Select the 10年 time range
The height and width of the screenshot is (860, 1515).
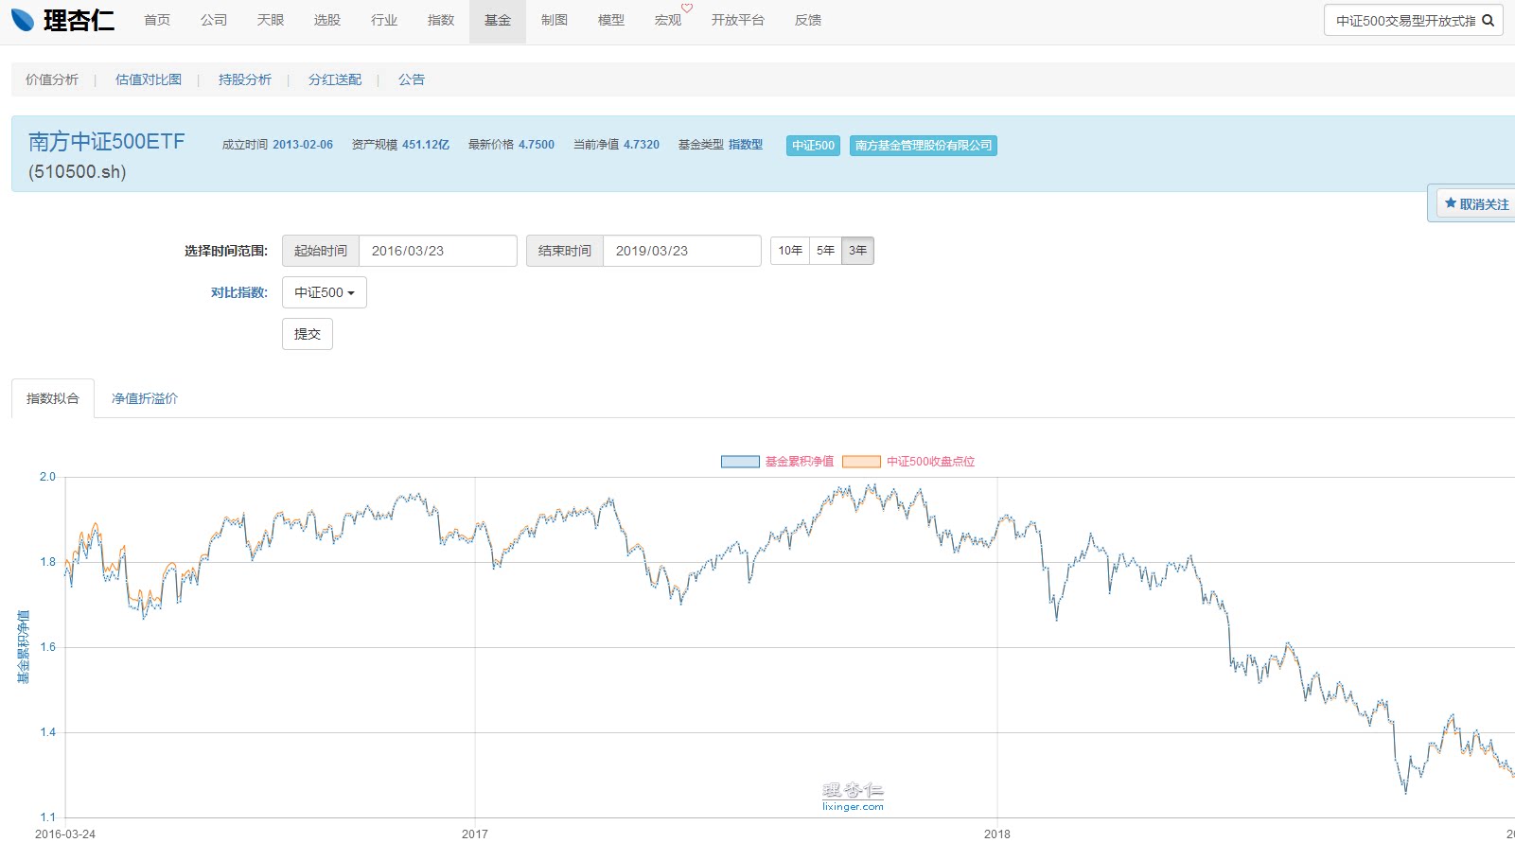click(790, 251)
